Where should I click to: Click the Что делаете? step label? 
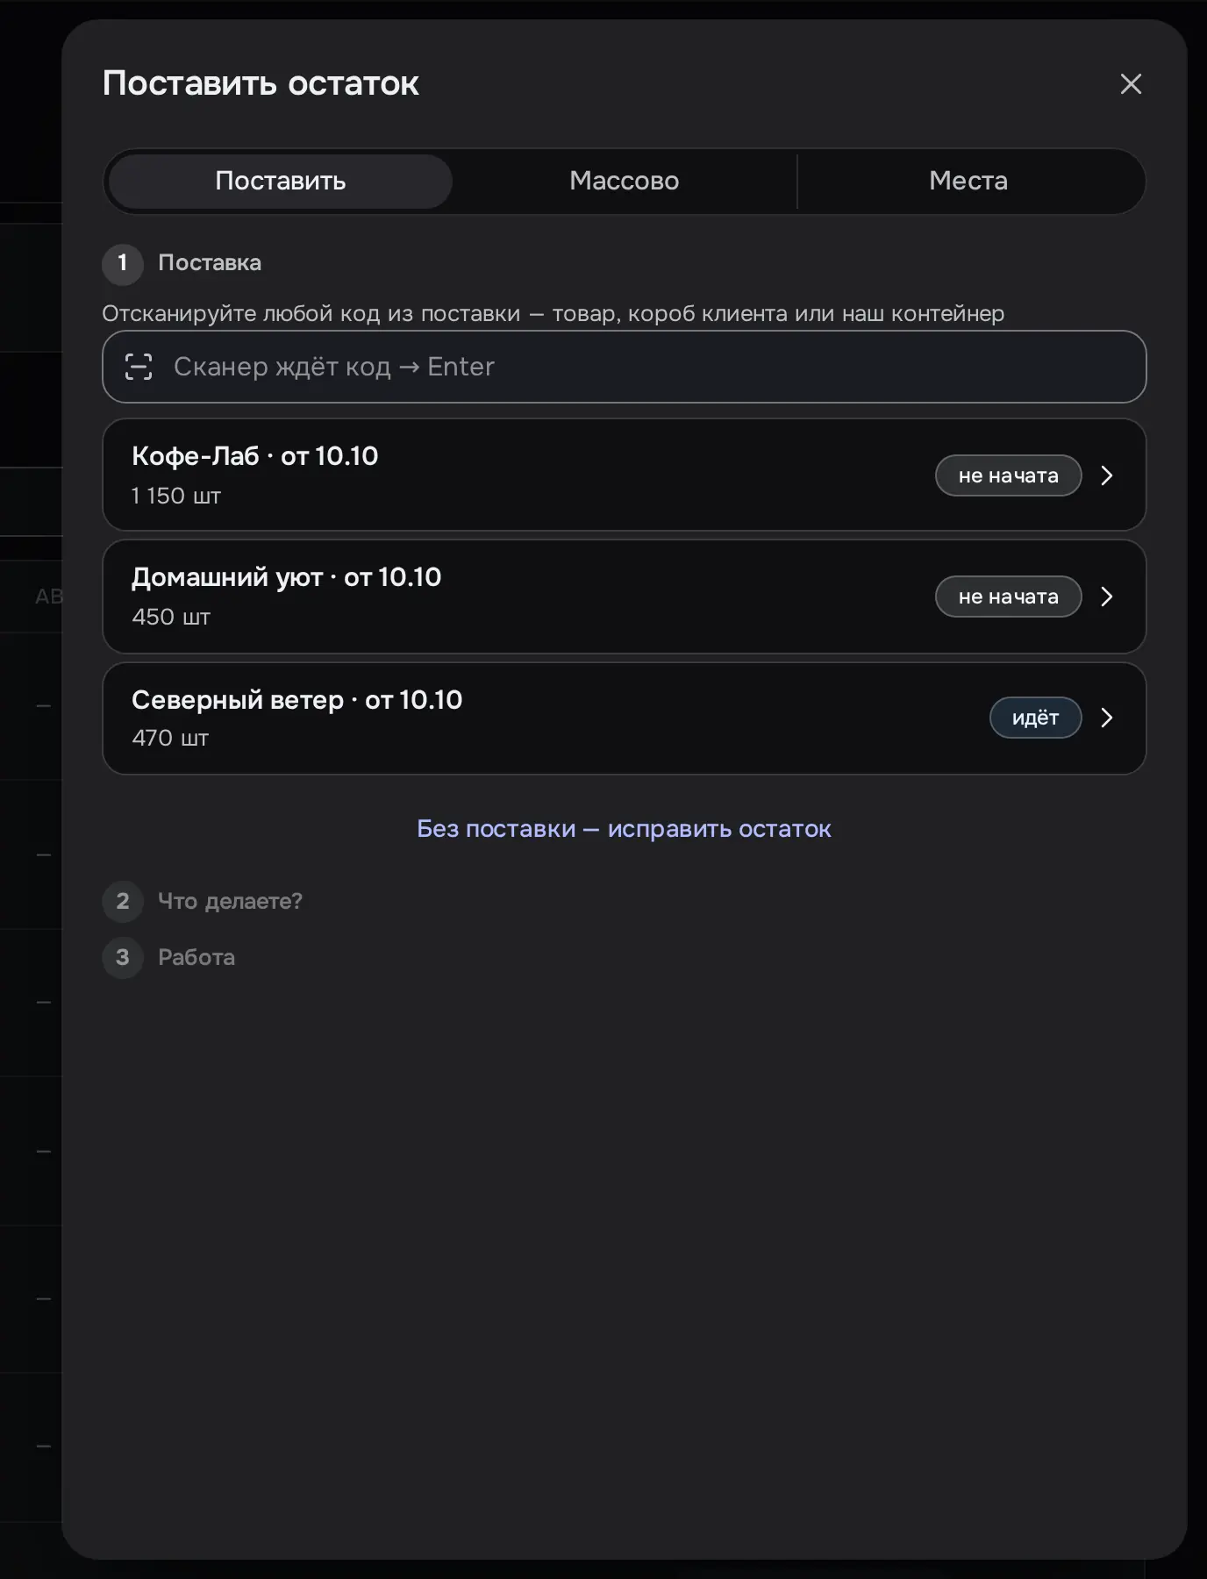tap(230, 901)
